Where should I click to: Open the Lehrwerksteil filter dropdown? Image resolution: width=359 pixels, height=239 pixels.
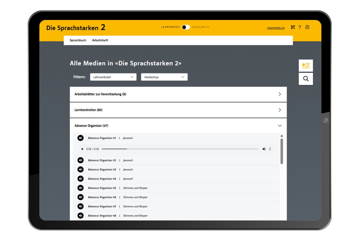(113, 77)
